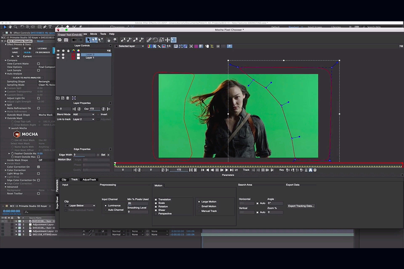Open the Tools menu in Mocha

click(103, 34)
